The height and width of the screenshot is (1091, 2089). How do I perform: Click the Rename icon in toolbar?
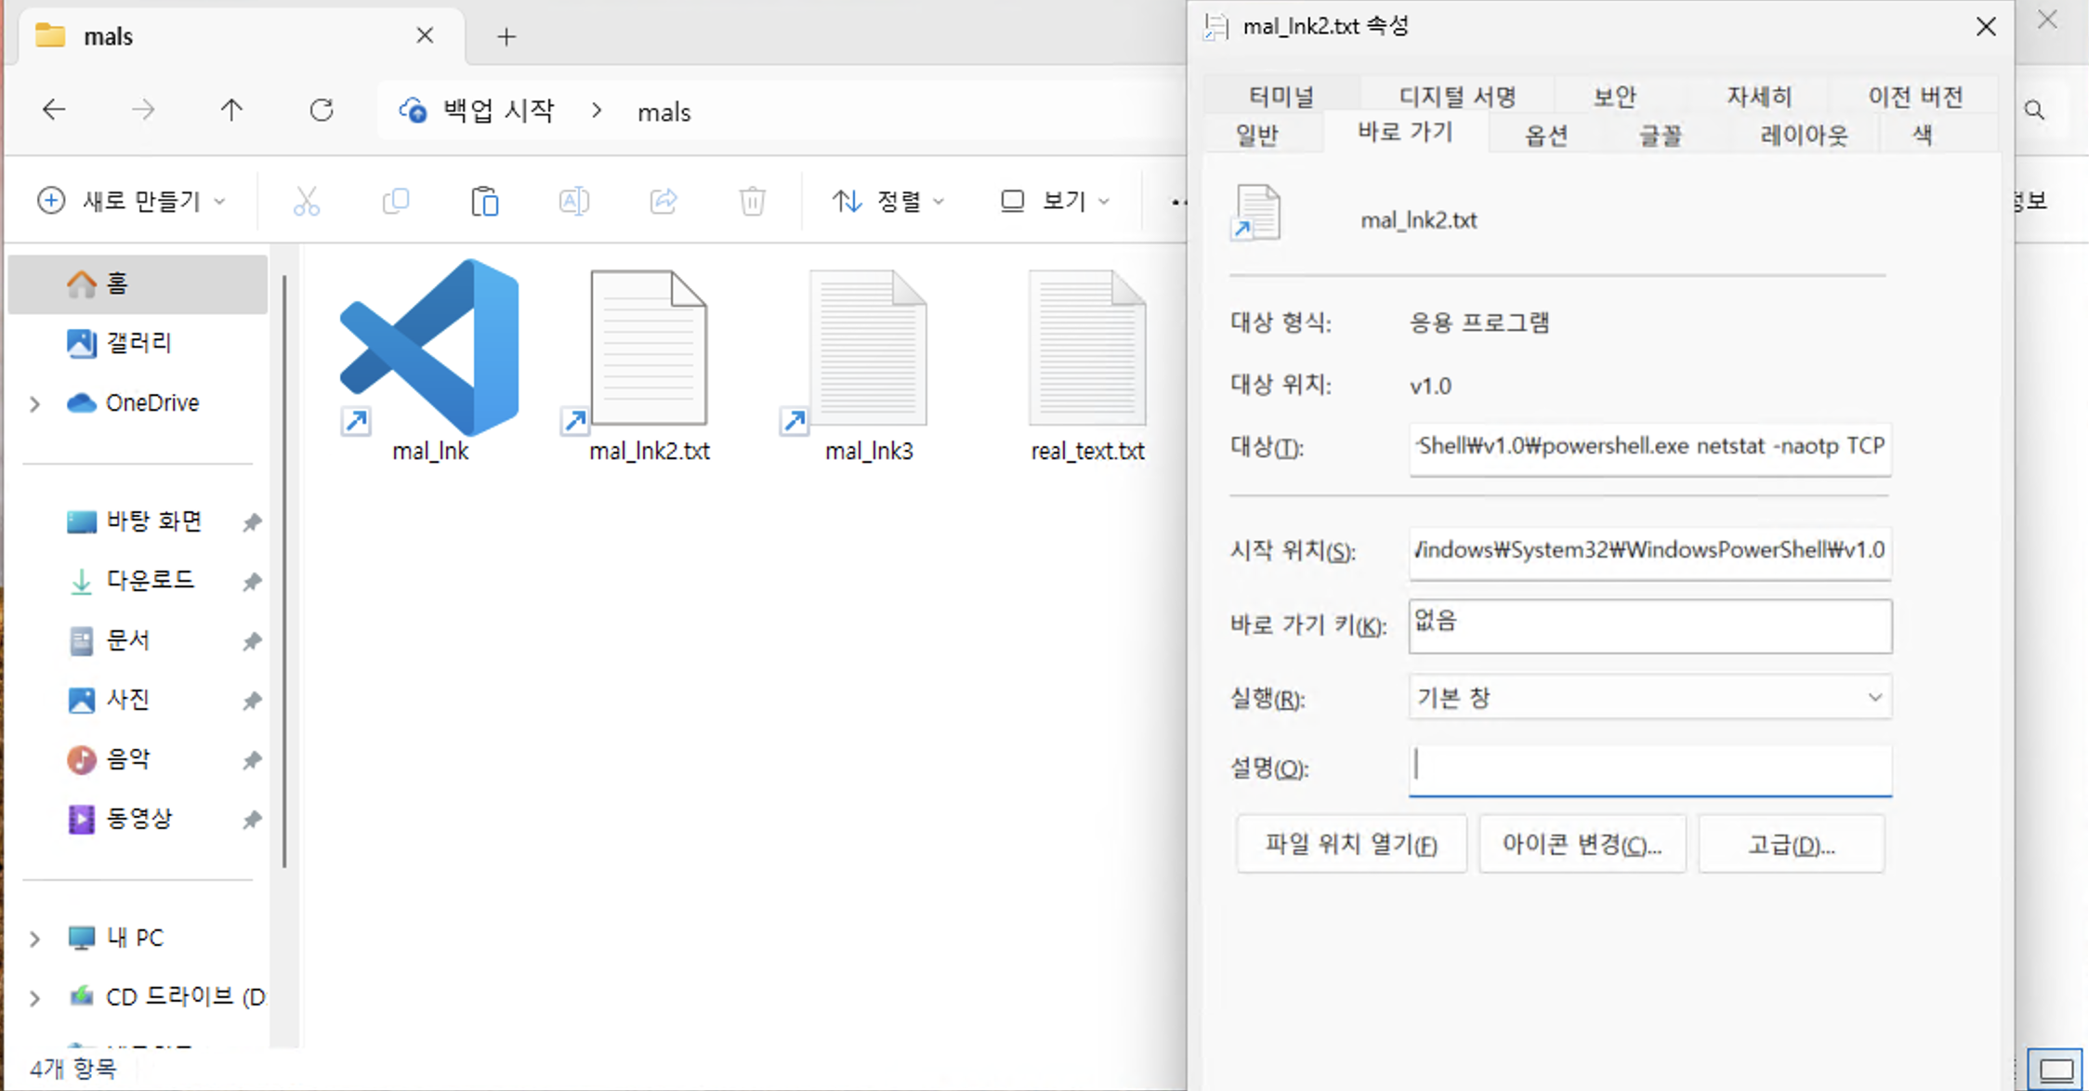(573, 201)
